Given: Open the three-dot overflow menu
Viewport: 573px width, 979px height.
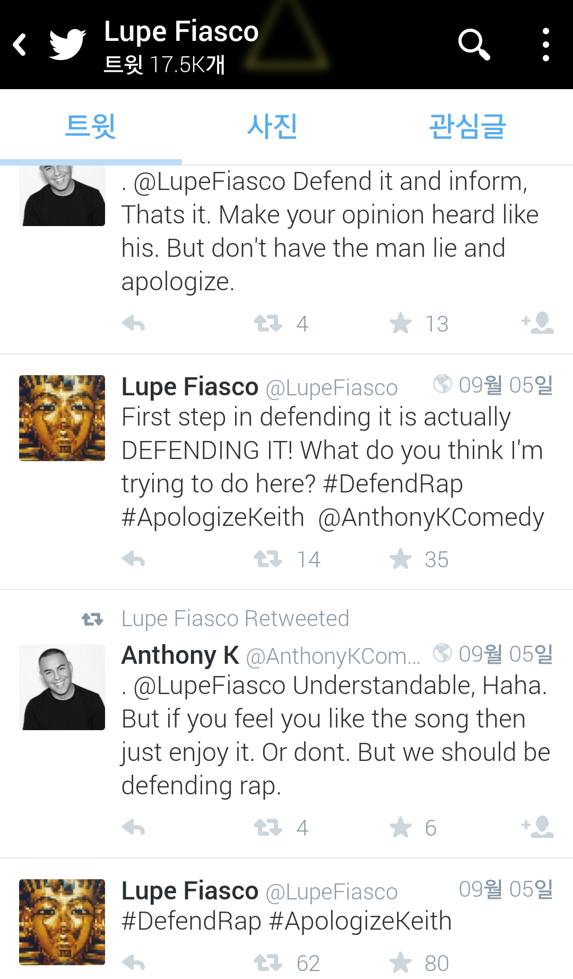Looking at the screenshot, I should click(545, 45).
